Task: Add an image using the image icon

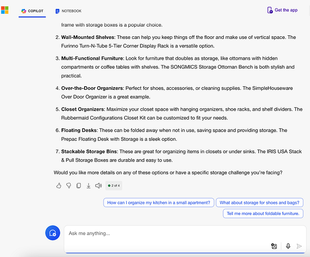Action: pos(274,246)
